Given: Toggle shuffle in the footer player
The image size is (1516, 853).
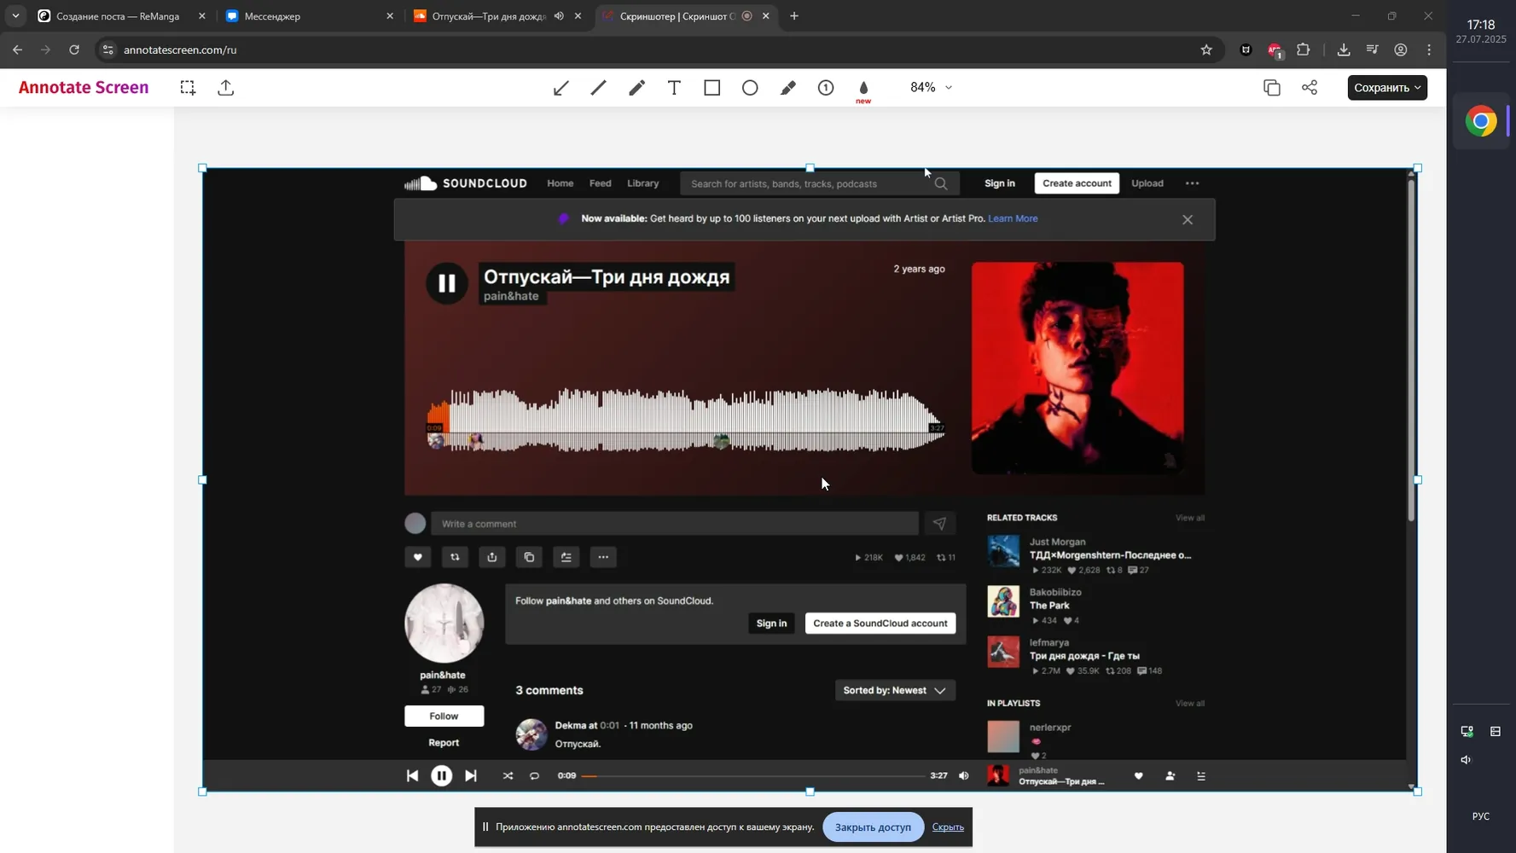Looking at the screenshot, I should click(508, 775).
